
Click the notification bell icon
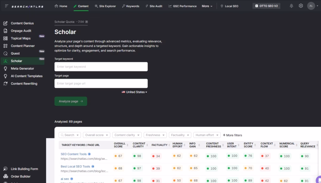(x=292, y=6)
